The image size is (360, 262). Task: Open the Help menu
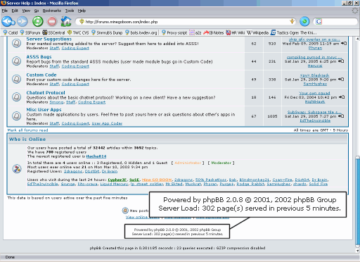(82, 11)
